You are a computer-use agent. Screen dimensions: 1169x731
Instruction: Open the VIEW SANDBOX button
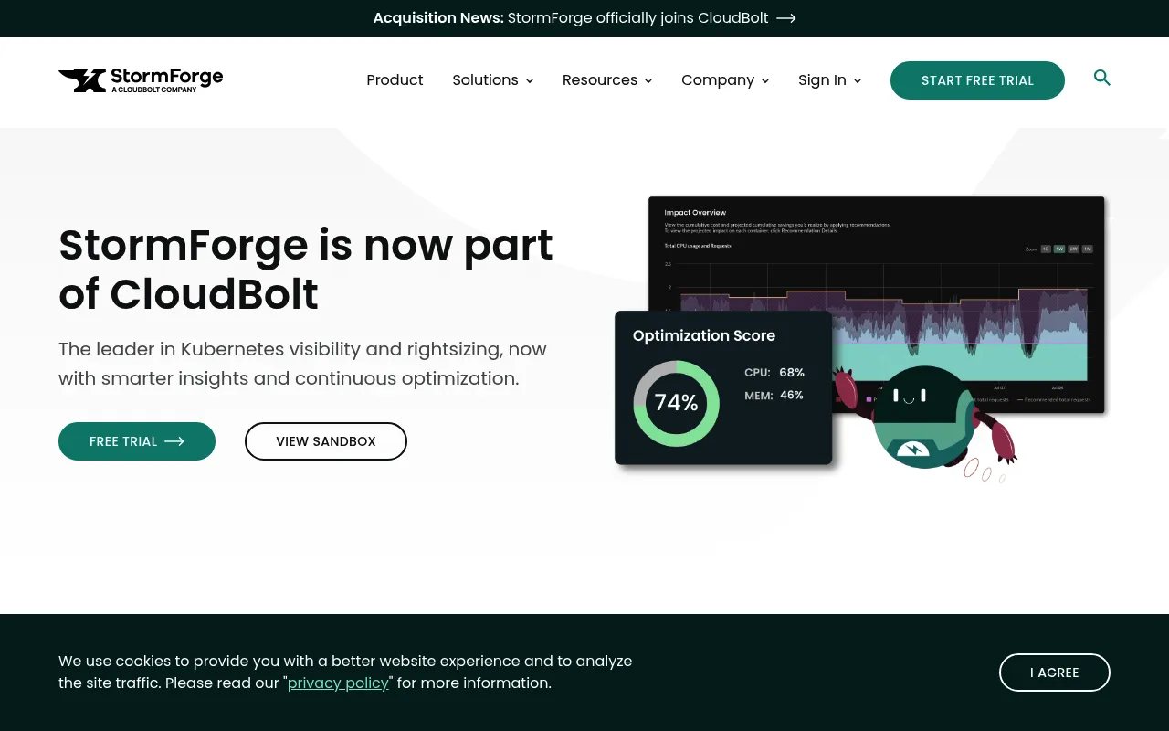[x=326, y=441]
